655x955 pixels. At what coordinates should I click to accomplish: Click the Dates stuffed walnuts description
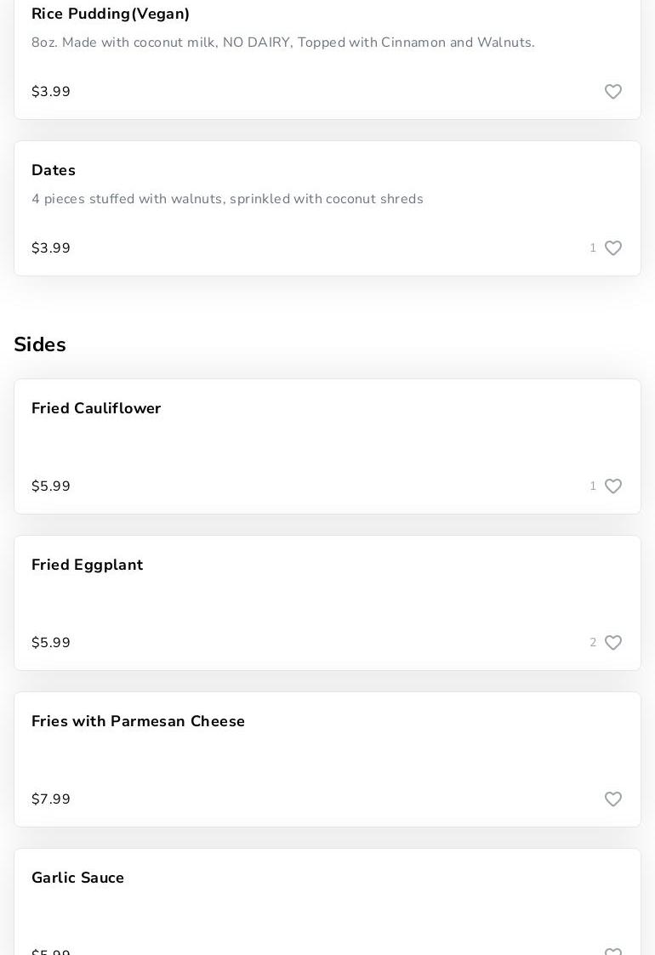pyautogui.click(x=227, y=199)
